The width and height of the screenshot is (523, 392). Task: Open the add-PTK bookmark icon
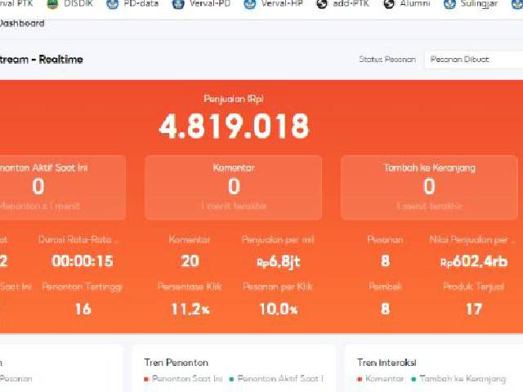322,4
